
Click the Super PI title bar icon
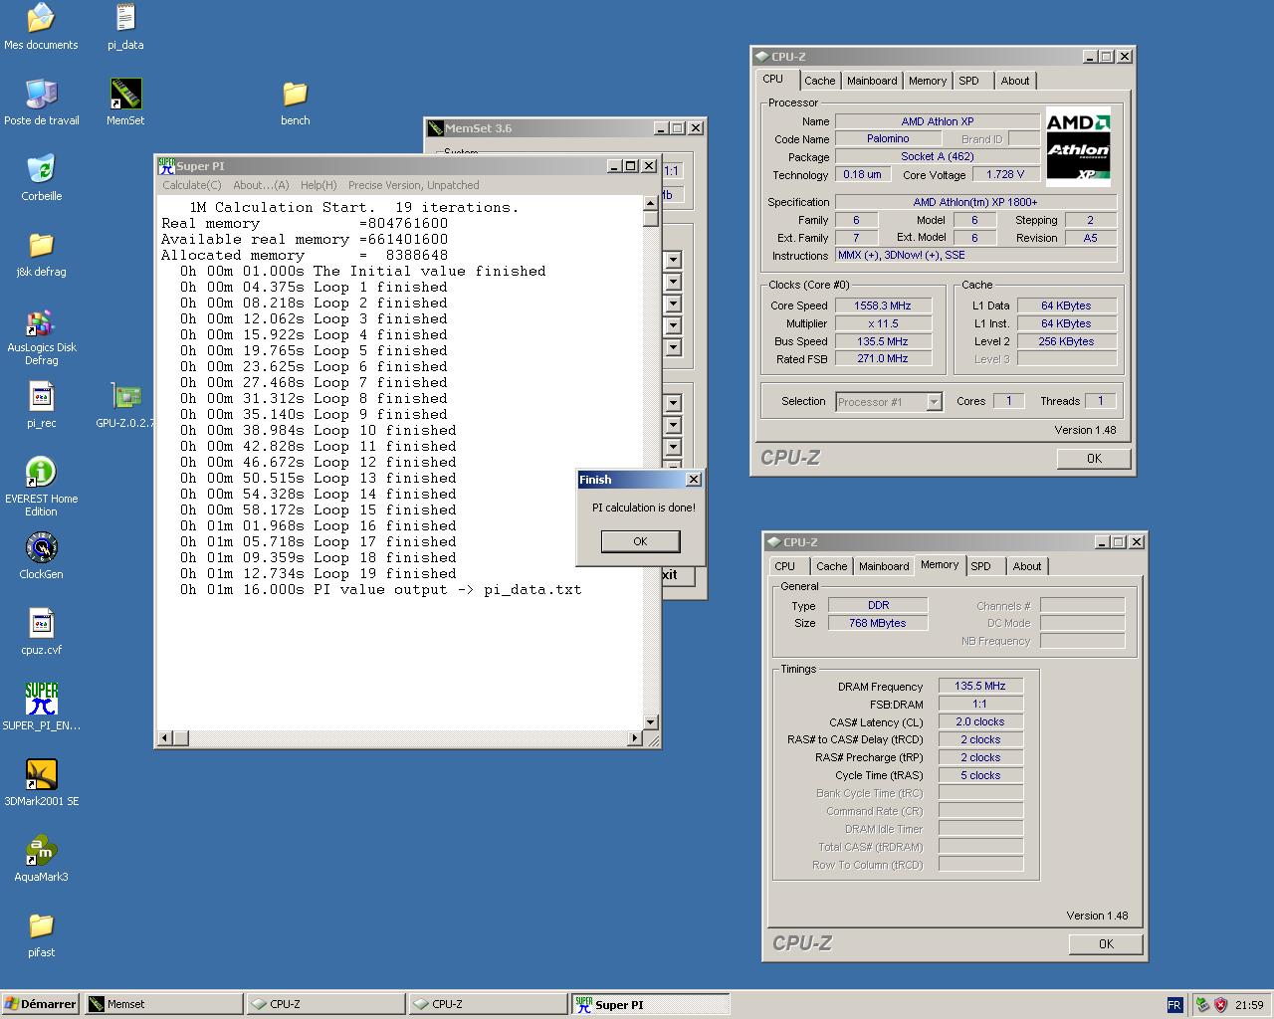(166, 166)
